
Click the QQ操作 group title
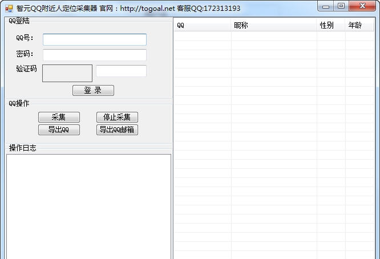coord(19,103)
